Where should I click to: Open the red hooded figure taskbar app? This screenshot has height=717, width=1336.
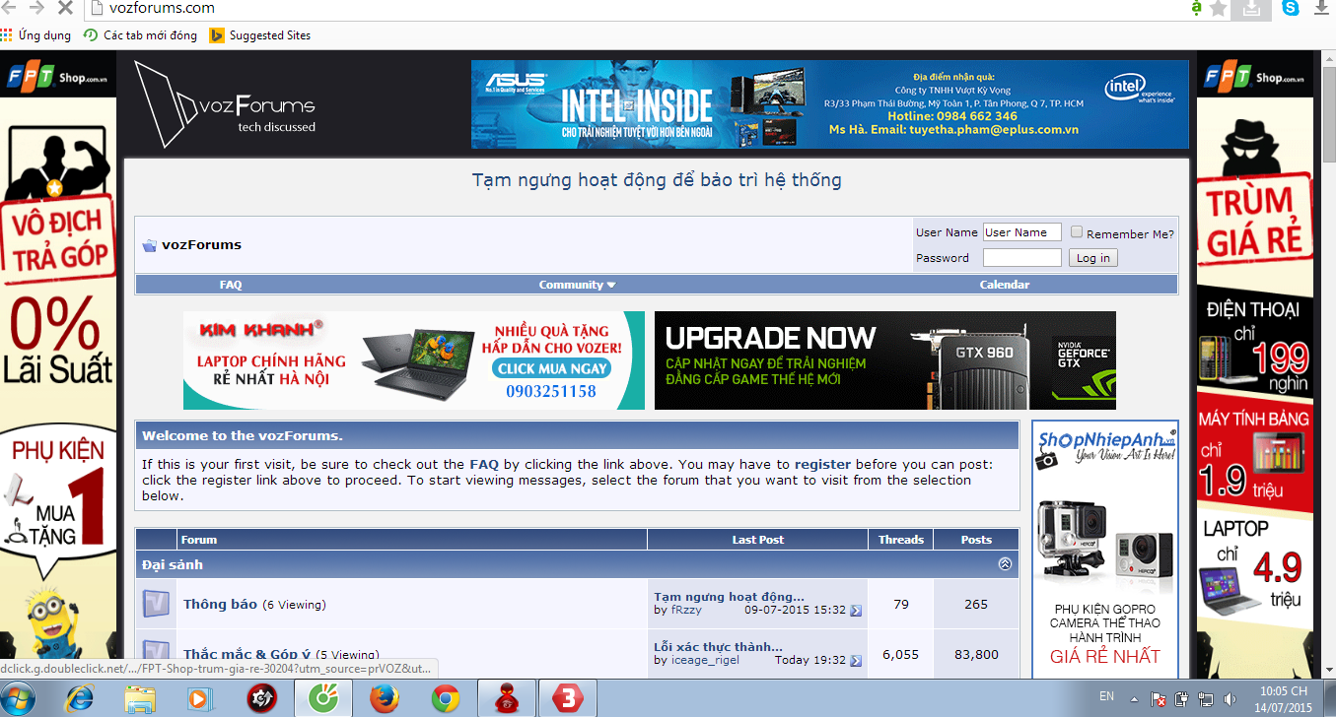[x=507, y=698]
